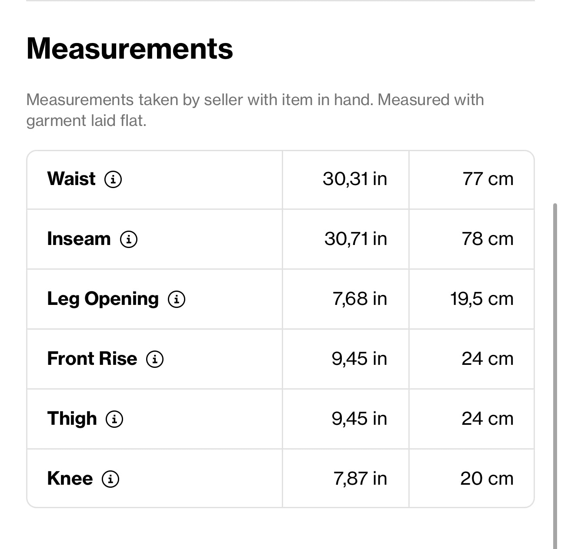The height and width of the screenshot is (549, 561).
Task: Click the page's vertical scrollbar
Action: tap(554, 374)
